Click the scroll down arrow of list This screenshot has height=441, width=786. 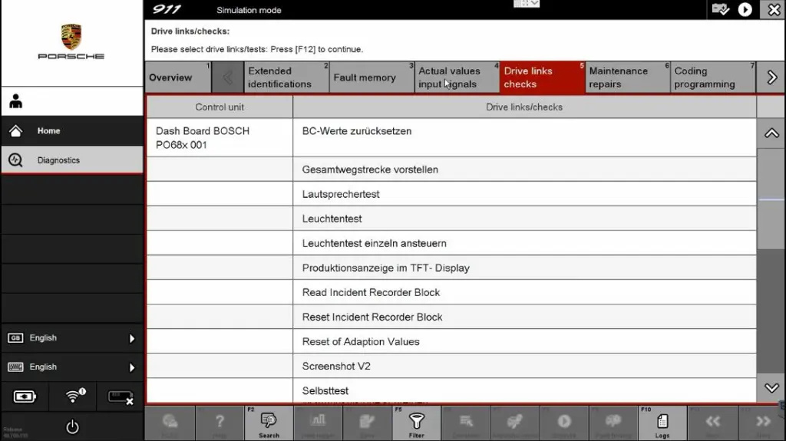(771, 388)
